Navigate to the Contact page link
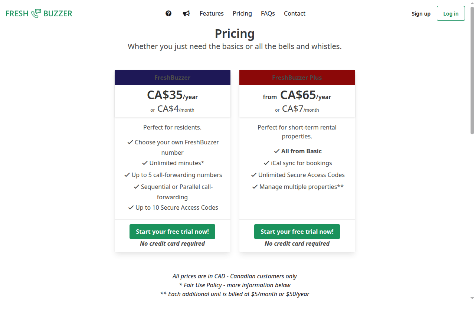This screenshot has width=475, height=334. [295, 13]
